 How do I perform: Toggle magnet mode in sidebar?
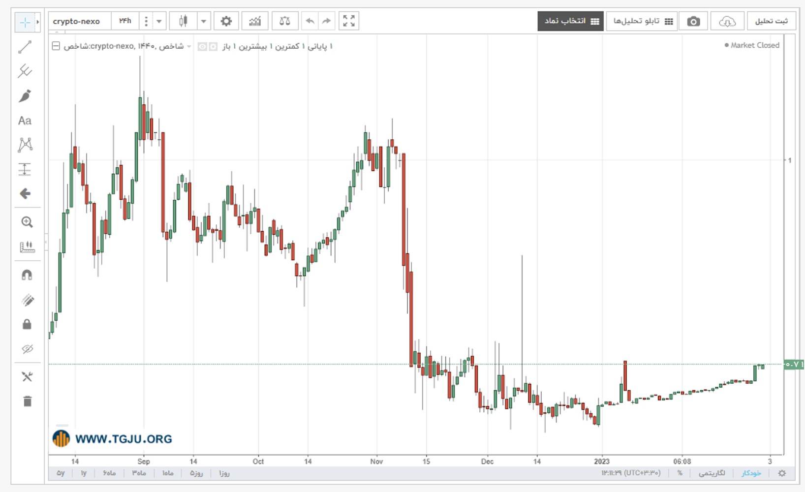[27, 275]
